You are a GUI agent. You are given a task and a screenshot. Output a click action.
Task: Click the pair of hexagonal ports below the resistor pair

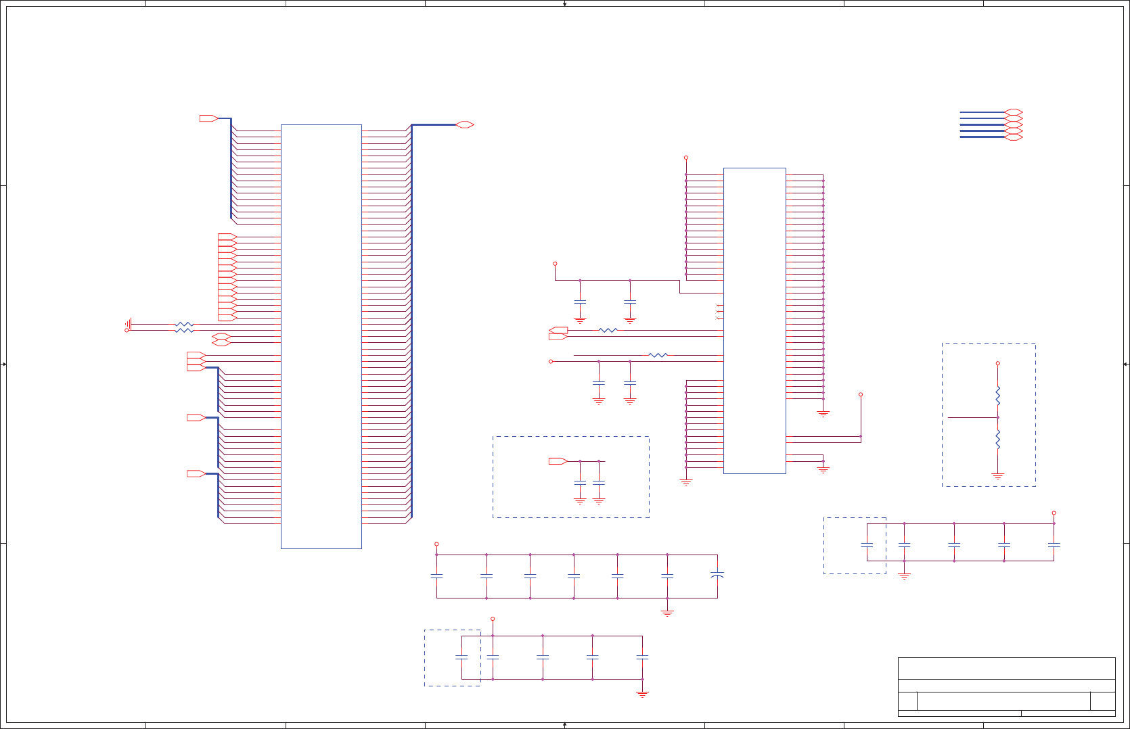click(222, 339)
